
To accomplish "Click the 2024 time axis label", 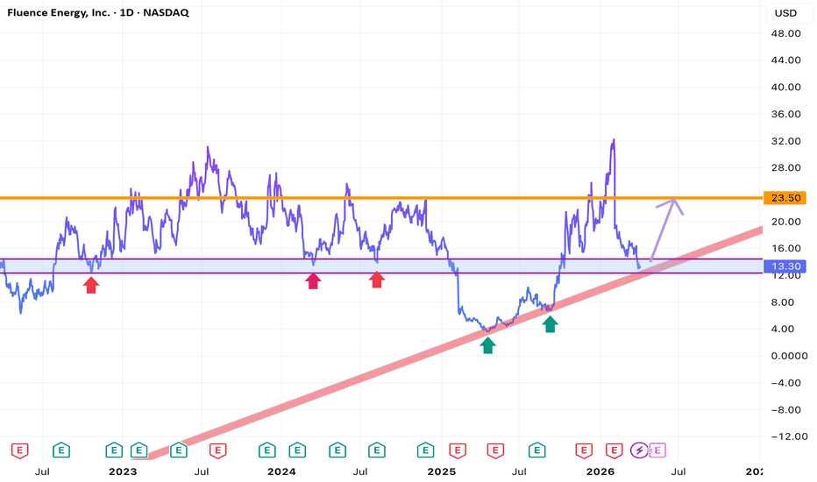I will [281, 472].
